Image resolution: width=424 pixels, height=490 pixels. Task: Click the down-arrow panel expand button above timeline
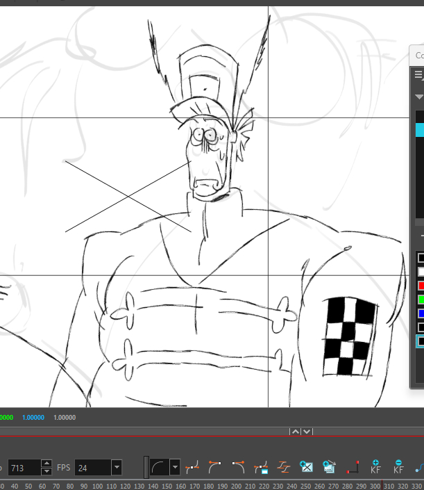(307, 432)
